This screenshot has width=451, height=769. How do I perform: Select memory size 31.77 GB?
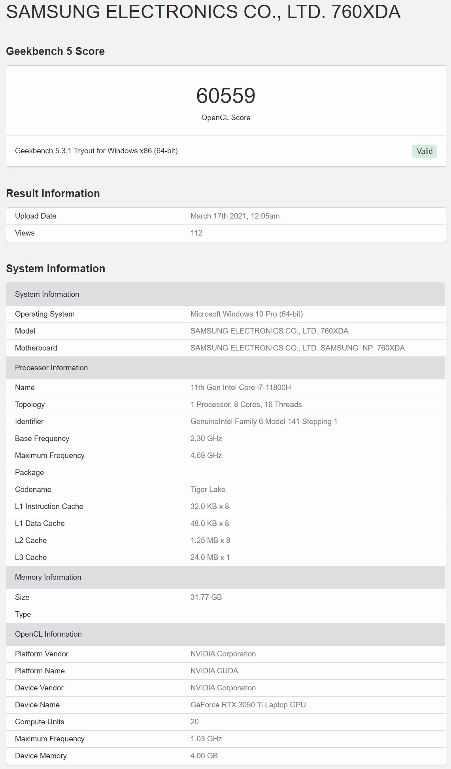[206, 597]
